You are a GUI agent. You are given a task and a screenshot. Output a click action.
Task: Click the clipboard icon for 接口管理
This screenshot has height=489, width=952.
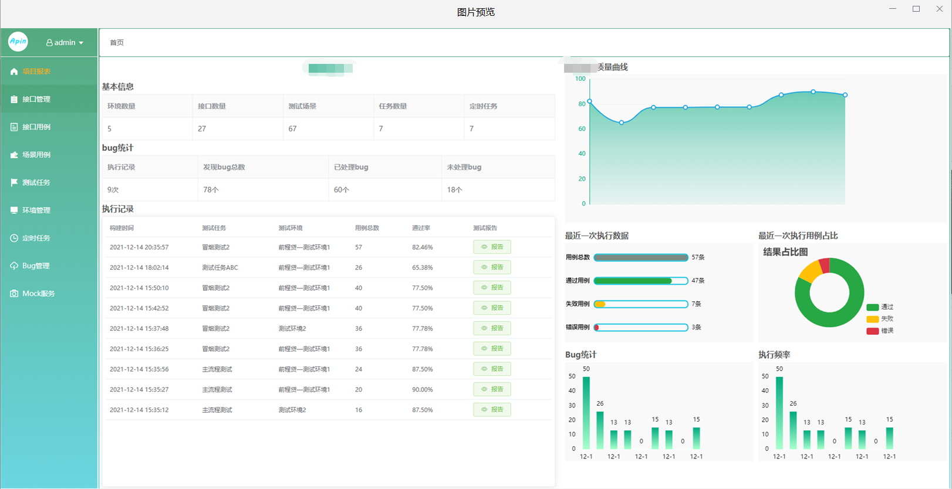pyautogui.click(x=14, y=100)
